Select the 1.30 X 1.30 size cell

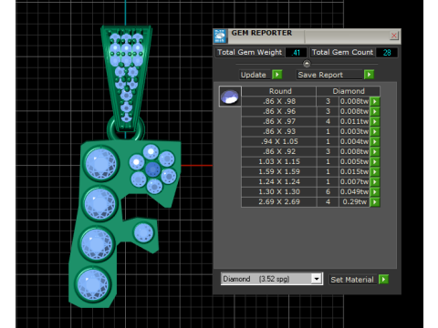point(279,191)
